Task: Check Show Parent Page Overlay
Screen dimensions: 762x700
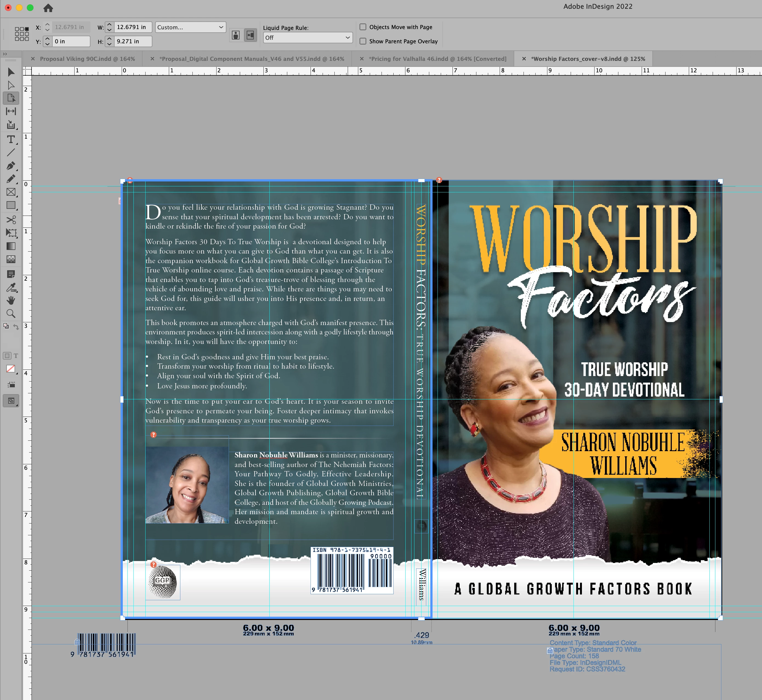Action: coord(363,41)
